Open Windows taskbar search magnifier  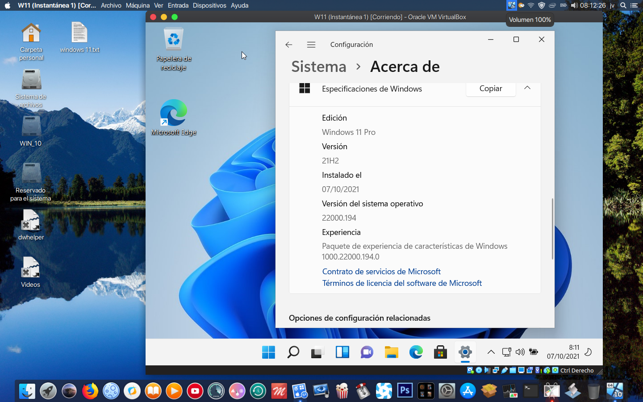[293, 352]
